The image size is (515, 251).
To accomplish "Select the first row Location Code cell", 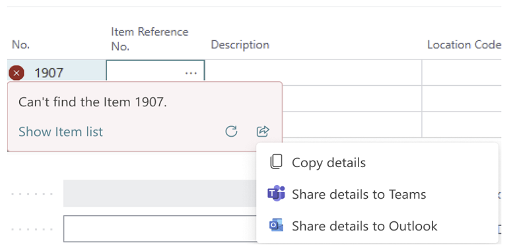I will click(x=462, y=73).
